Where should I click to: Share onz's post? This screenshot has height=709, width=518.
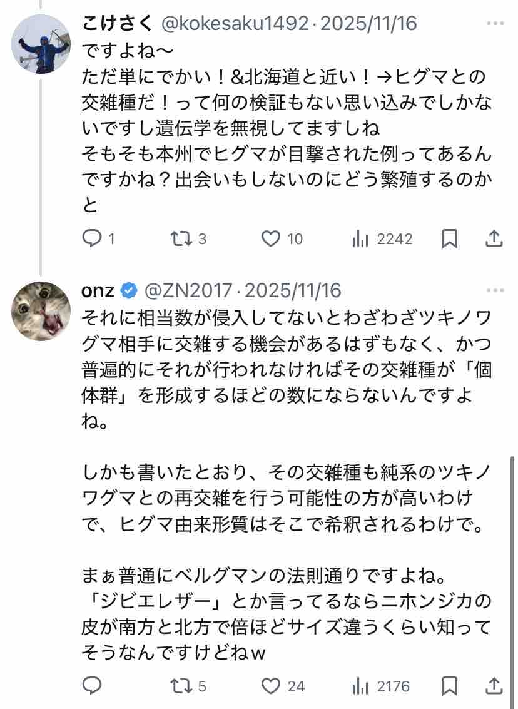[494, 686]
